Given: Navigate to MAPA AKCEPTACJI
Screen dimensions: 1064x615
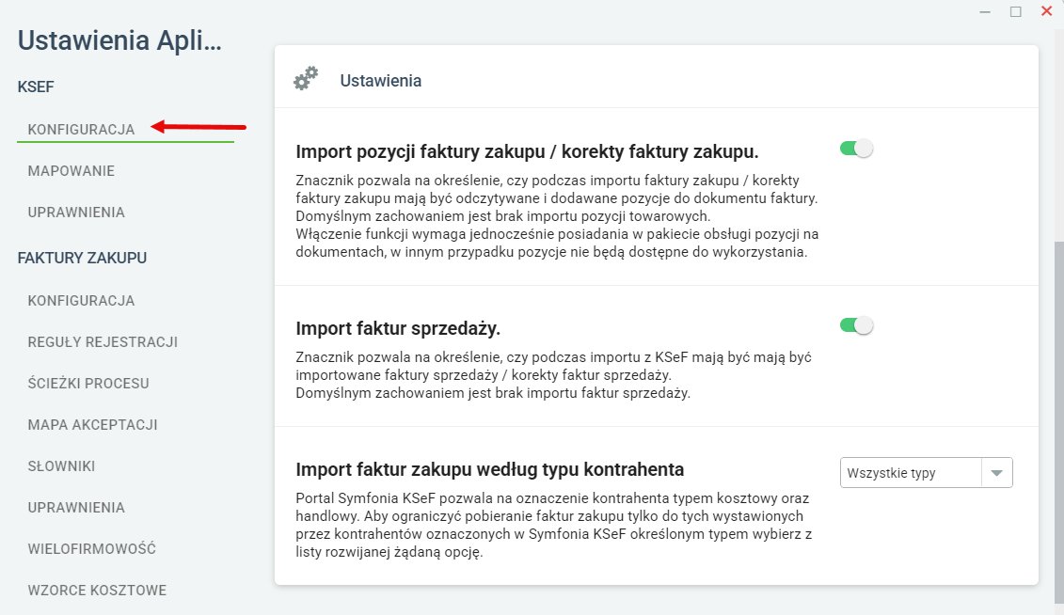Looking at the screenshot, I should click(92, 425).
